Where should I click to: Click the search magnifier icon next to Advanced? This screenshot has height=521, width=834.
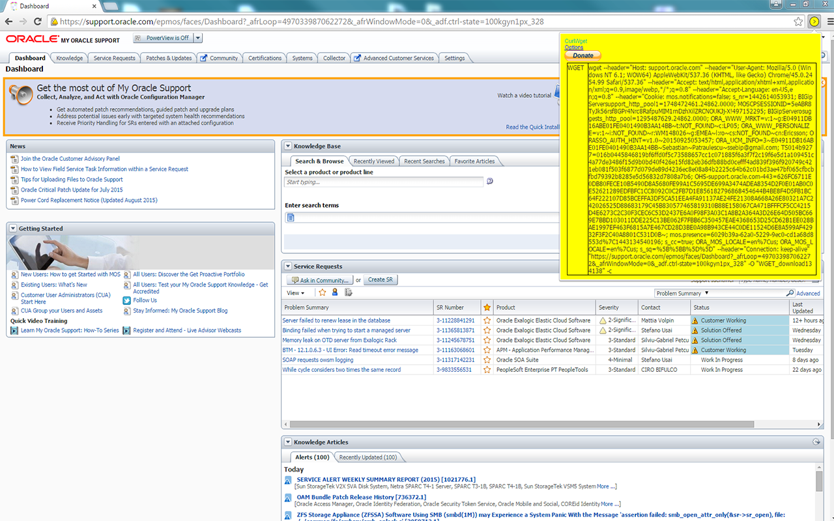(x=790, y=294)
